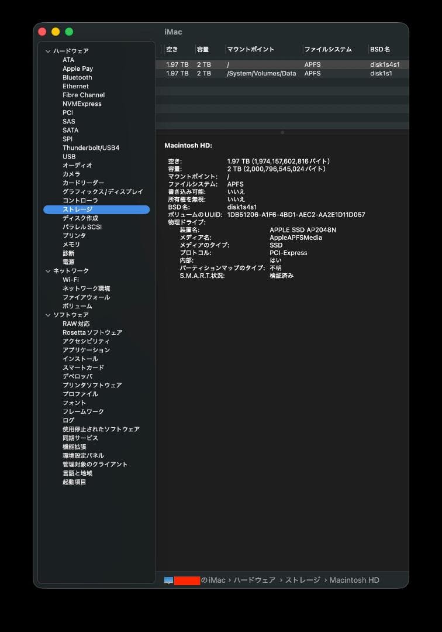Click the split pane divider handle
This screenshot has width=442, height=632.
pos(282,132)
